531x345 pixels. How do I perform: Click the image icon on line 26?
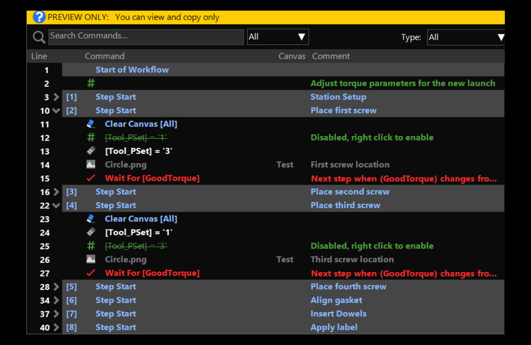(x=91, y=260)
